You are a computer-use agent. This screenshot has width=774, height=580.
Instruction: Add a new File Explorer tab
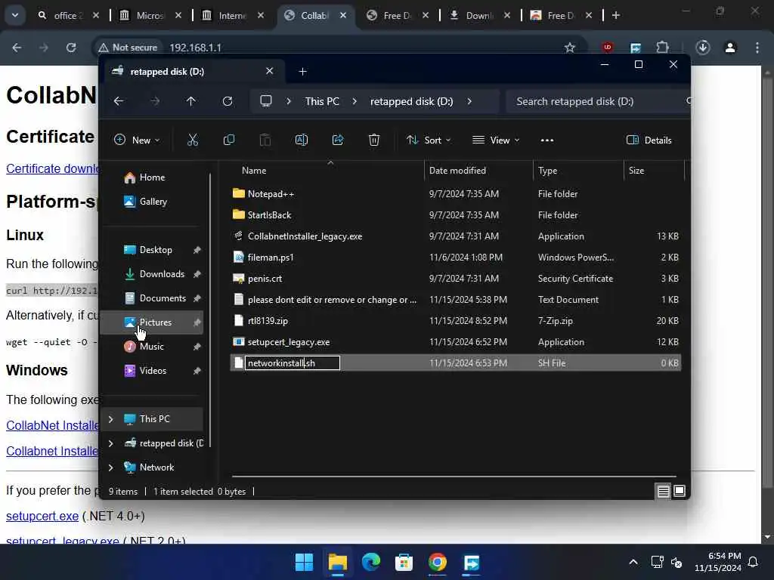pyautogui.click(x=302, y=72)
